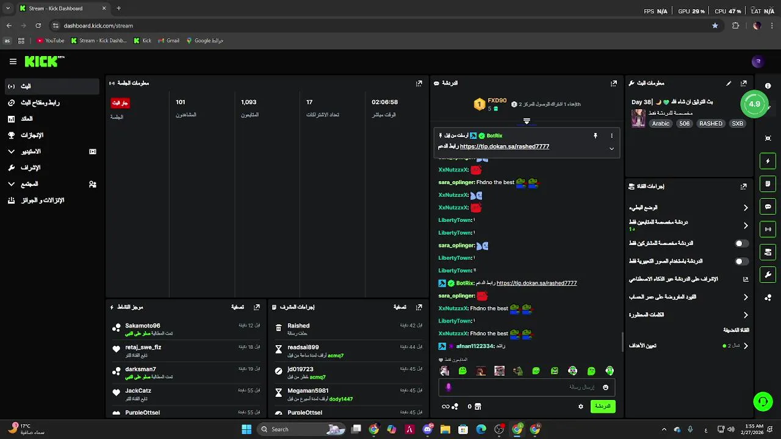This screenshot has width=781, height=439.
Task: Pop out the channel actions panel
Action: point(744,187)
